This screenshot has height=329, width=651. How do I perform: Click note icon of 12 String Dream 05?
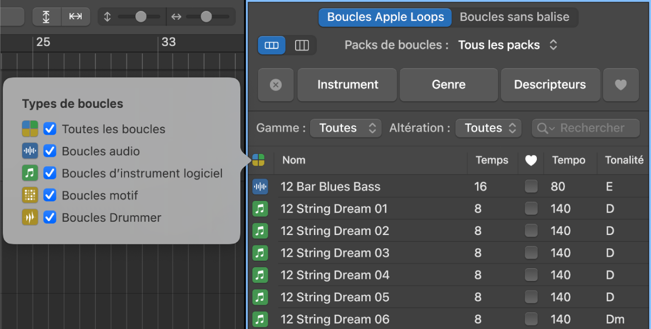click(260, 297)
